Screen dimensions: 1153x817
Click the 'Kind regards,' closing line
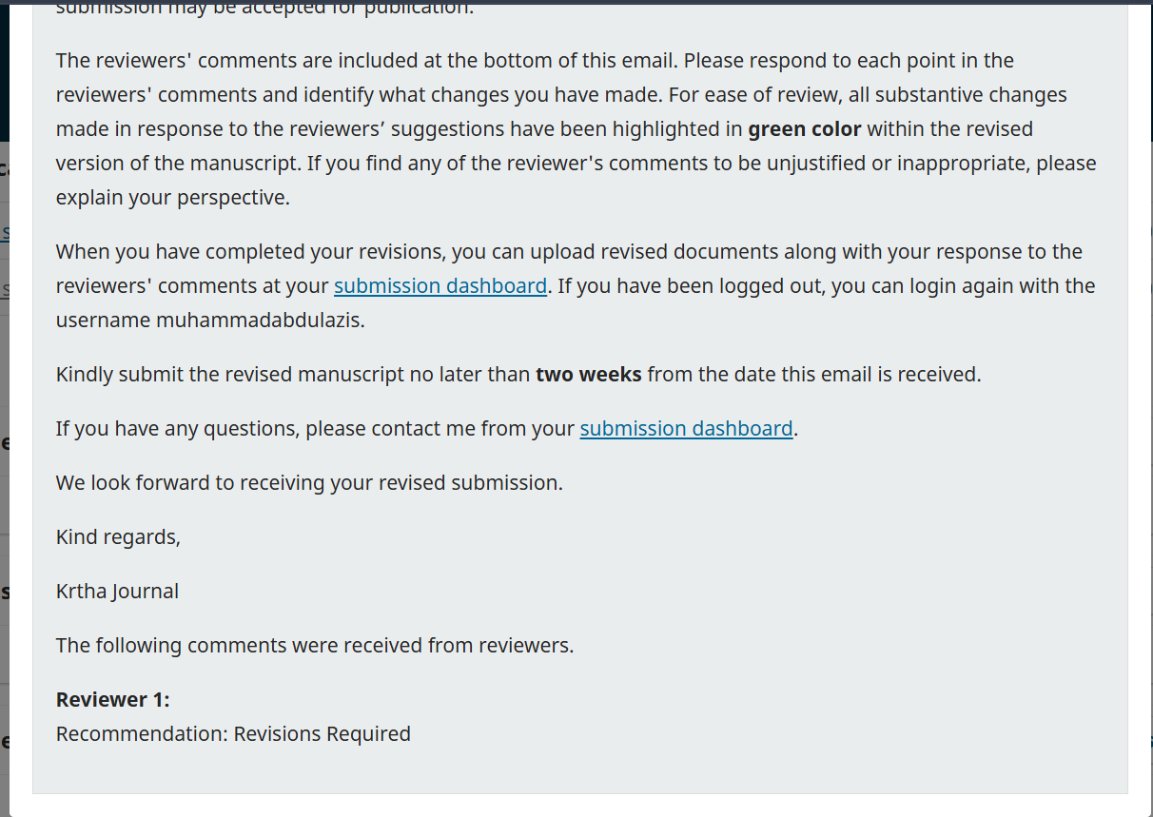pyautogui.click(x=118, y=536)
